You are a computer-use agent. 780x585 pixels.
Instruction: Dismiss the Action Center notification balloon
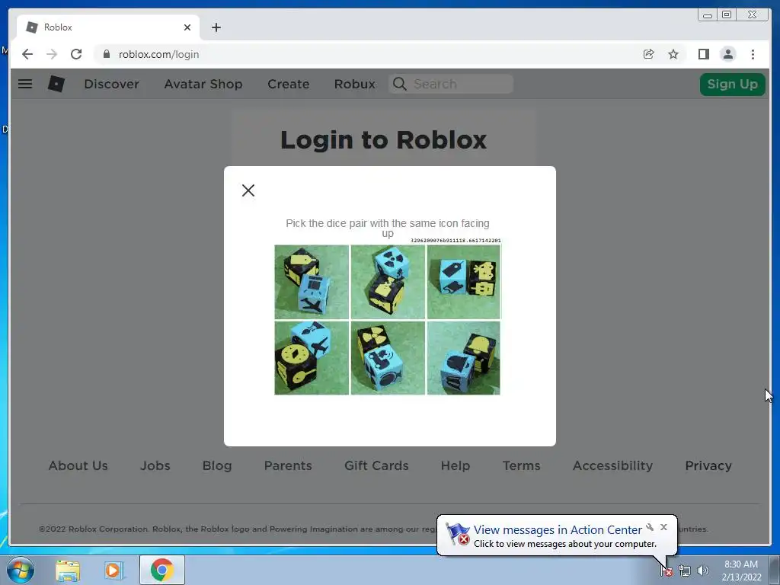pyautogui.click(x=663, y=527)
